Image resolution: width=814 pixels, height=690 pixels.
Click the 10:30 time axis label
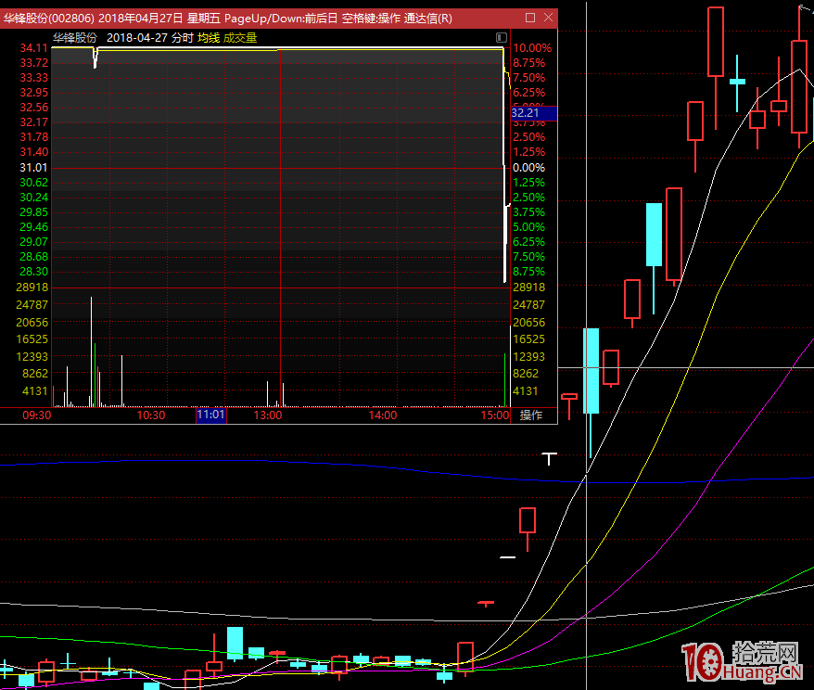(x=151, y=415)
